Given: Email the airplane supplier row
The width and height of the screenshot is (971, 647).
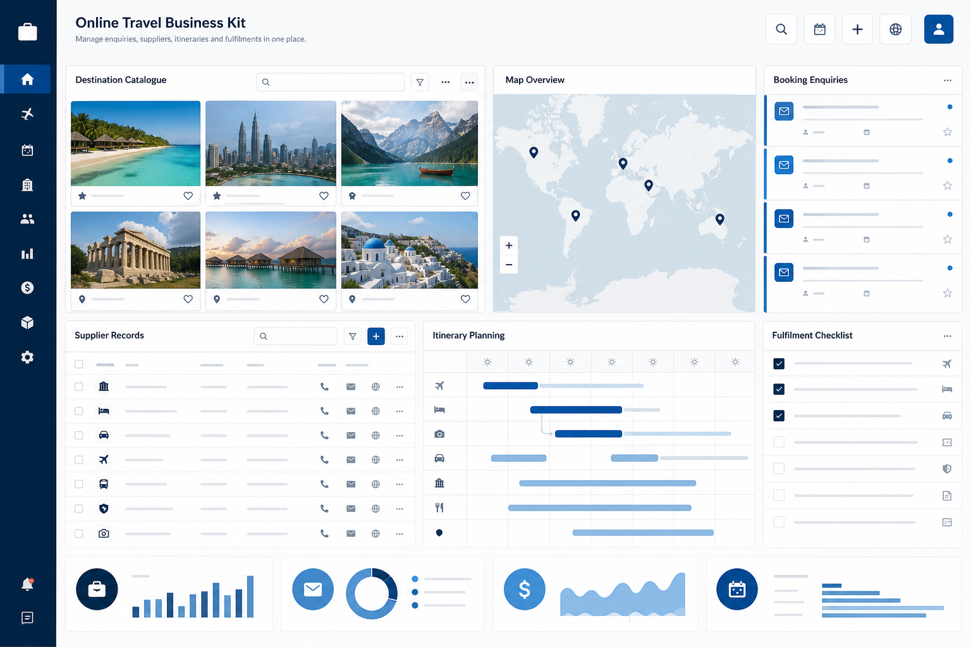Looking at the screenshot, I should pyautogui.click(x=351, y=459).
